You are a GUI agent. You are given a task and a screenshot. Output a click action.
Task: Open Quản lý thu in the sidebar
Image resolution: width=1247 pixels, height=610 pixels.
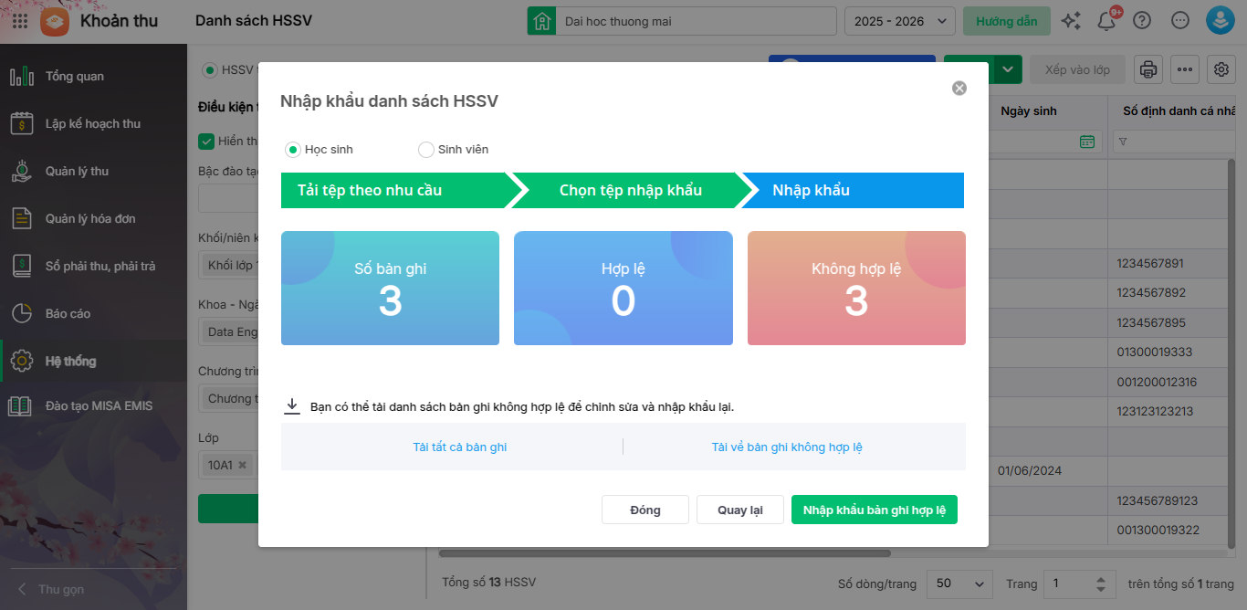(x=77, y=171)
